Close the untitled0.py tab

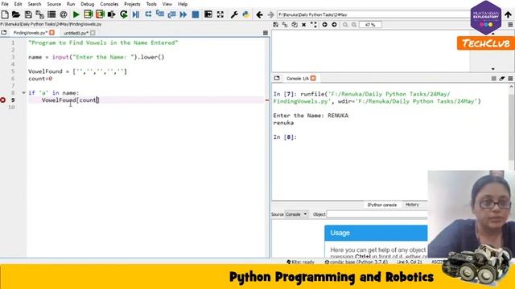click(93, 33)
